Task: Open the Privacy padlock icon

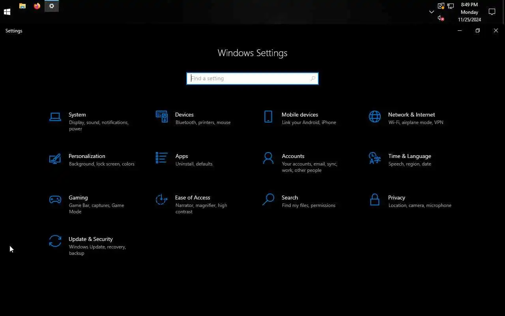Action: (x=375, y=199)
